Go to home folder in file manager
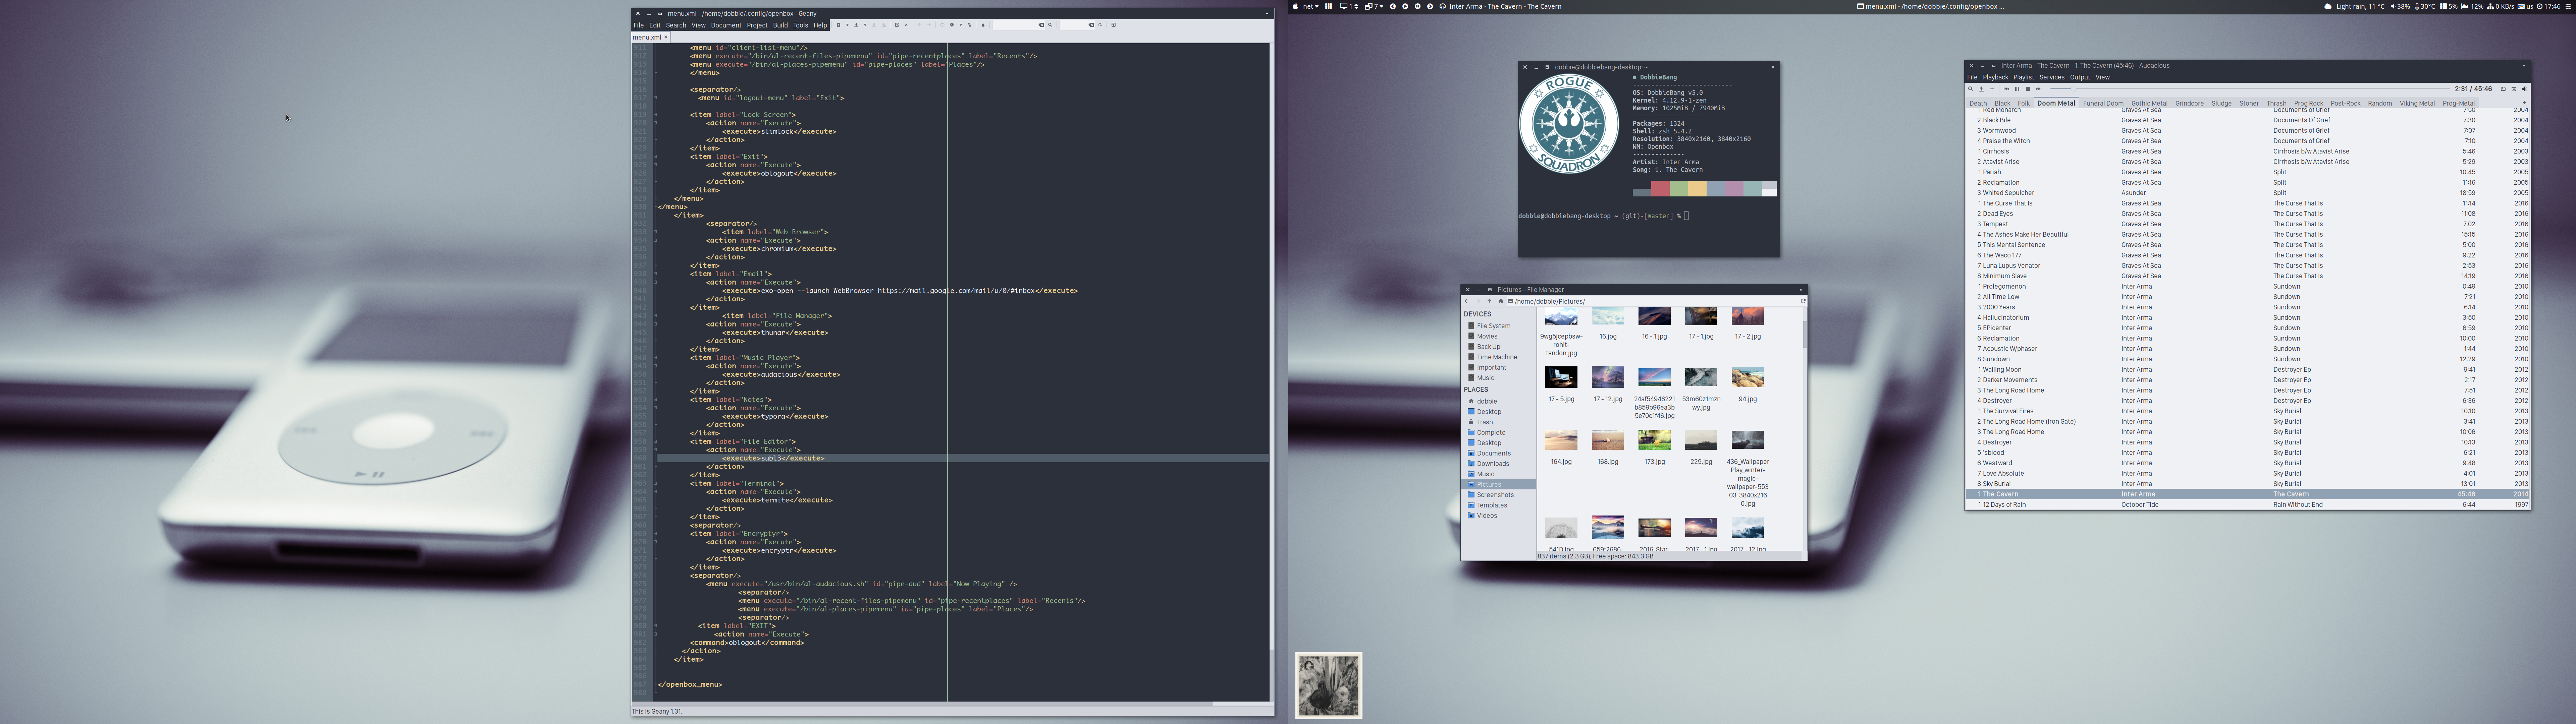Screen dimensions: 2576x724 coord(1501,301)
